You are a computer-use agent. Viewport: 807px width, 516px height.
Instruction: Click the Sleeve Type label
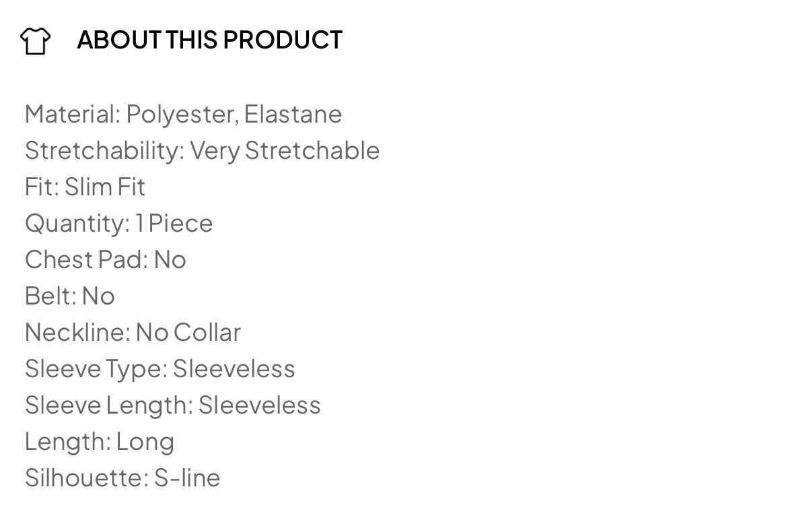tap(95, 369)
